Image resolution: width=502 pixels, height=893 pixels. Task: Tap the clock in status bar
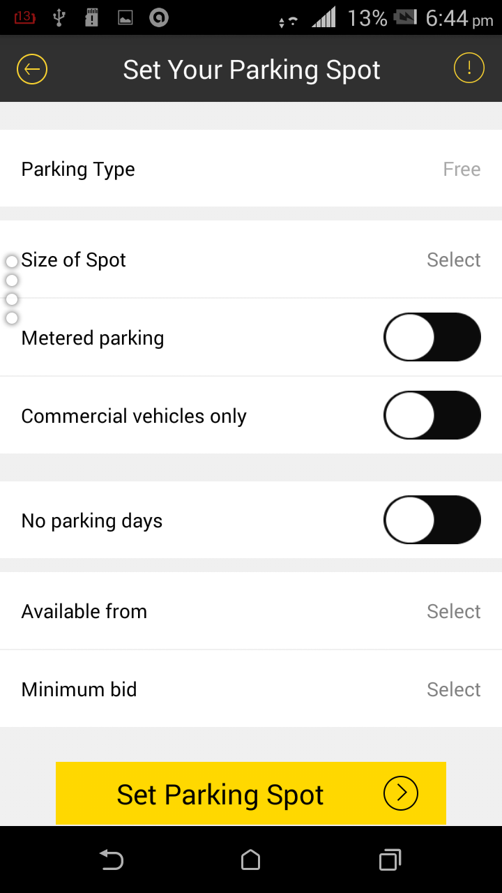point(459,18)
